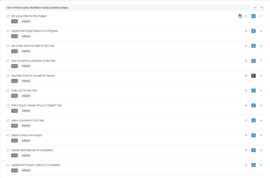Add a member to 'Attach a File to the Project'
Image resolution: width=270 pixels, height=178 pixels.
(x=246, y=135)
